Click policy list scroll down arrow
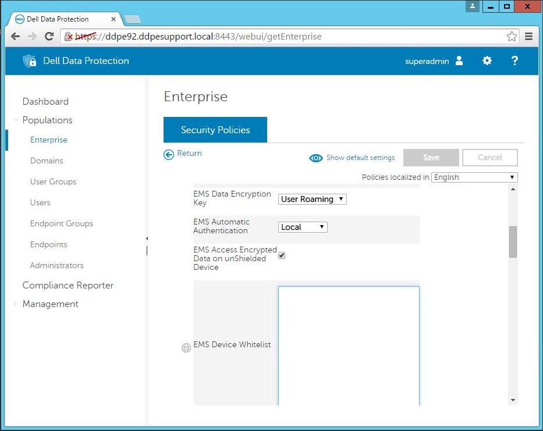 (513, 400)
